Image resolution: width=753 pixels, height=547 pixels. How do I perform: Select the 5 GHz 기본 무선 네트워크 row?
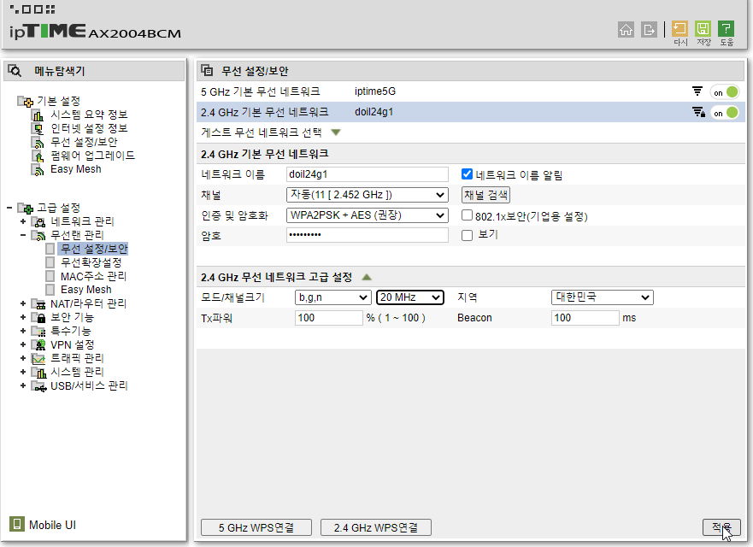pyautogui.click(x=471, y=91)
